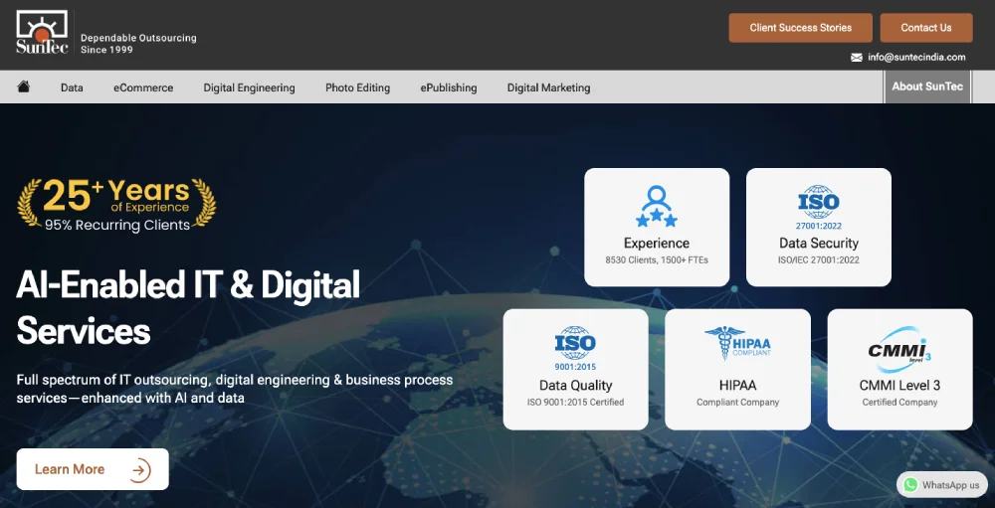Click the SunTec logo
This screenshot has width=995, height=508.
click(x=42, y=33)
